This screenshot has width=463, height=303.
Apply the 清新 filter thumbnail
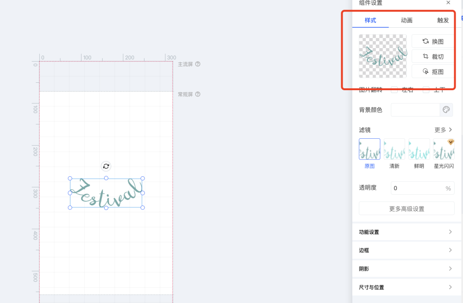click(394, 149)
